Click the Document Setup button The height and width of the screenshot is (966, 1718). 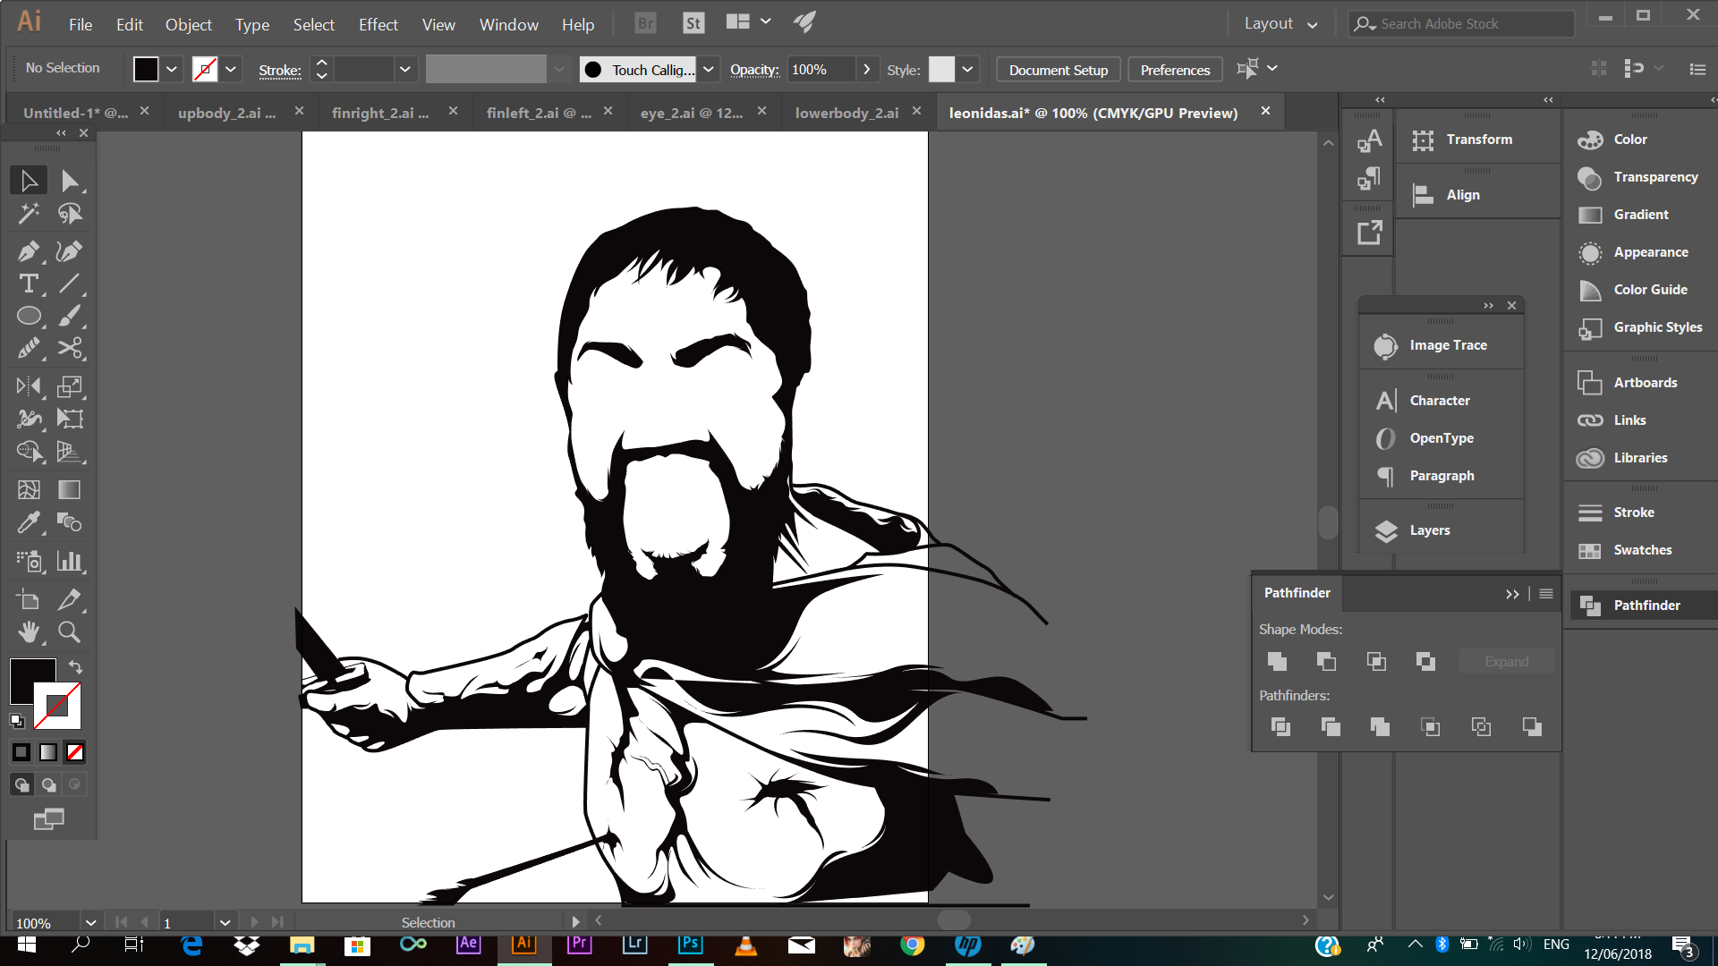coord(1058,70)
